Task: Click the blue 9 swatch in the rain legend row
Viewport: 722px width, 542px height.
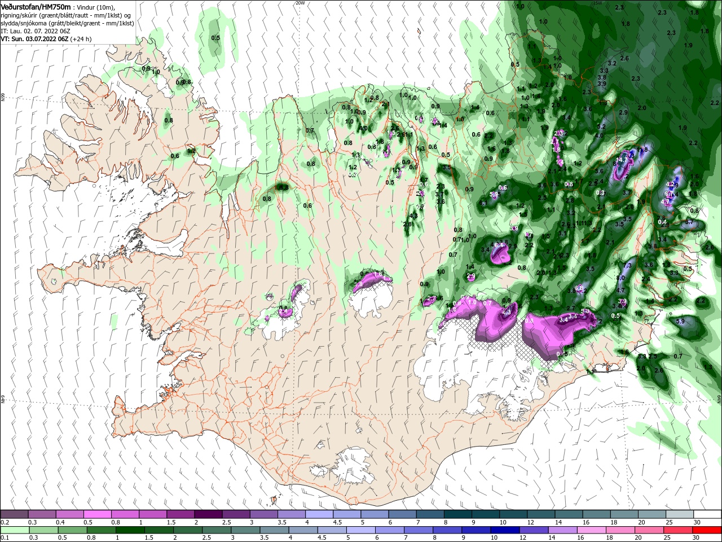Action: [x=476, y=530]
